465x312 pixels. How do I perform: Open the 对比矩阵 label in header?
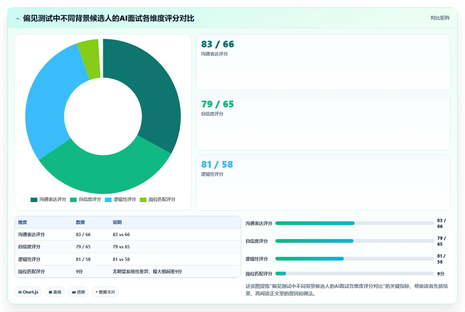coord(440,18)
